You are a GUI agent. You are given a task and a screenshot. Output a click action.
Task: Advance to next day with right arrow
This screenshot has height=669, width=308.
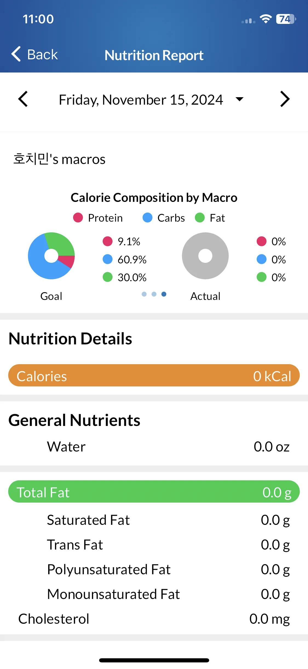click(x=285, y=99)
